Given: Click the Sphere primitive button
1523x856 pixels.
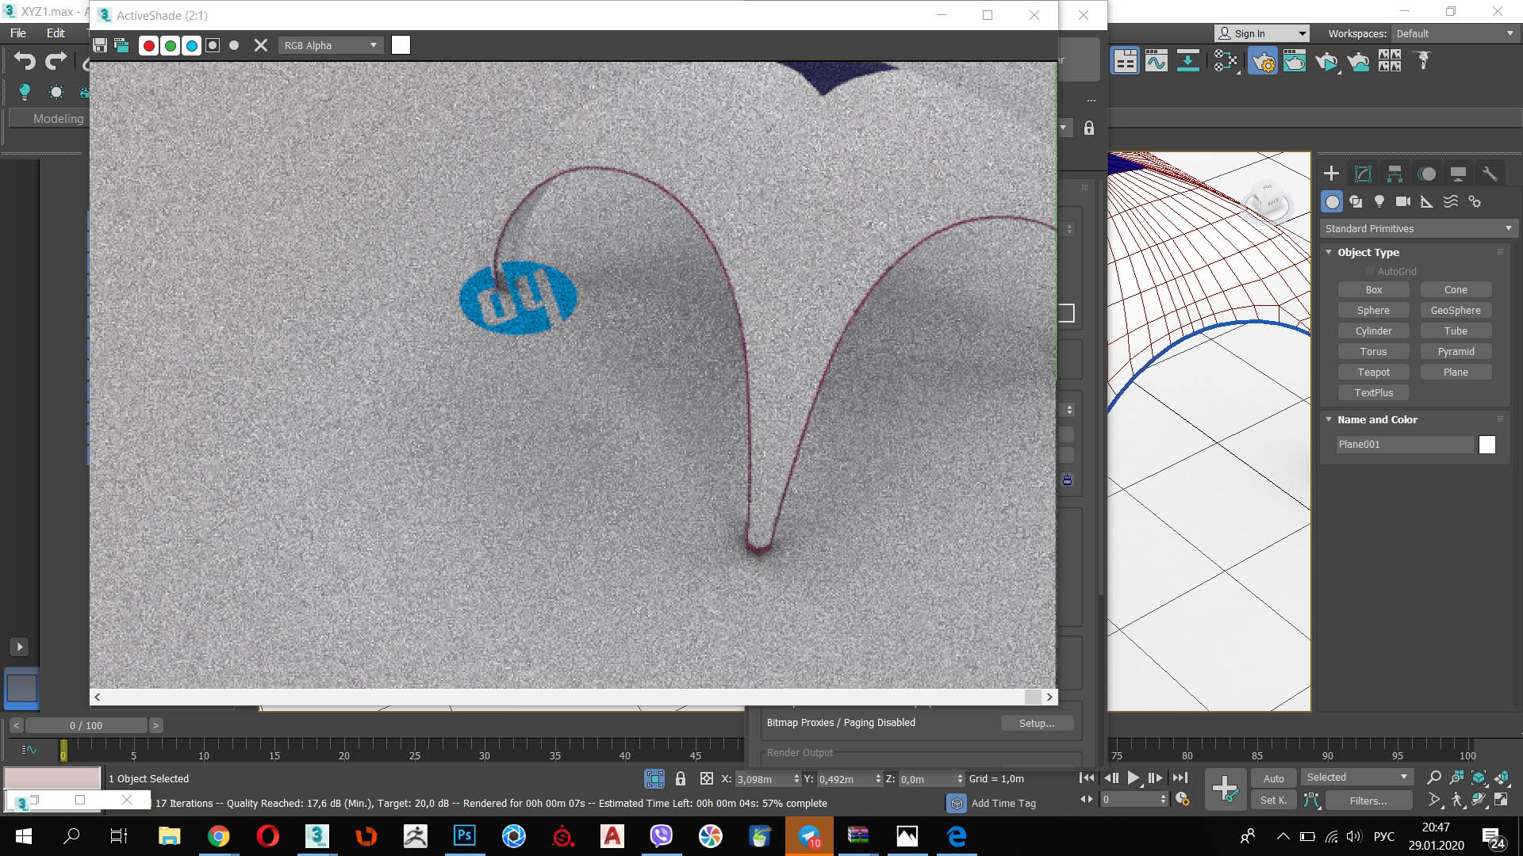Looking at the screenshot, I should pyautogui.click(x=1374, y=311).
